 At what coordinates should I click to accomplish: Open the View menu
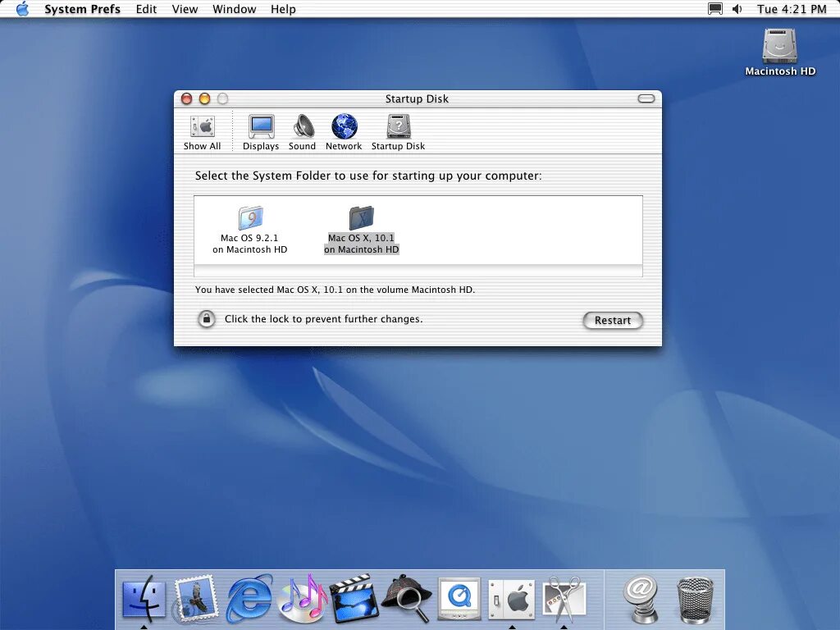(x=185, y=9)
